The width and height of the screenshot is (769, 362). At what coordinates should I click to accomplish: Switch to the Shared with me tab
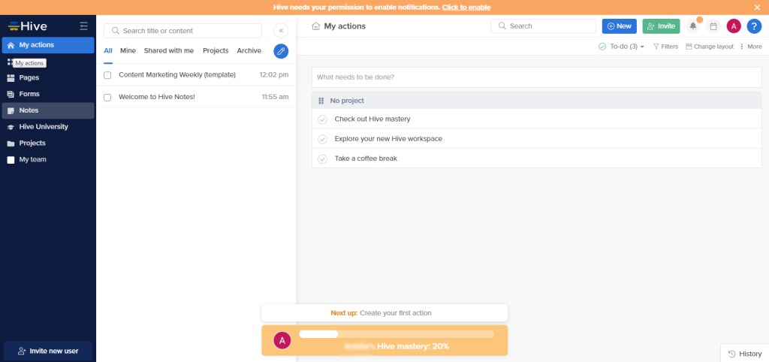tap(169, 50)
